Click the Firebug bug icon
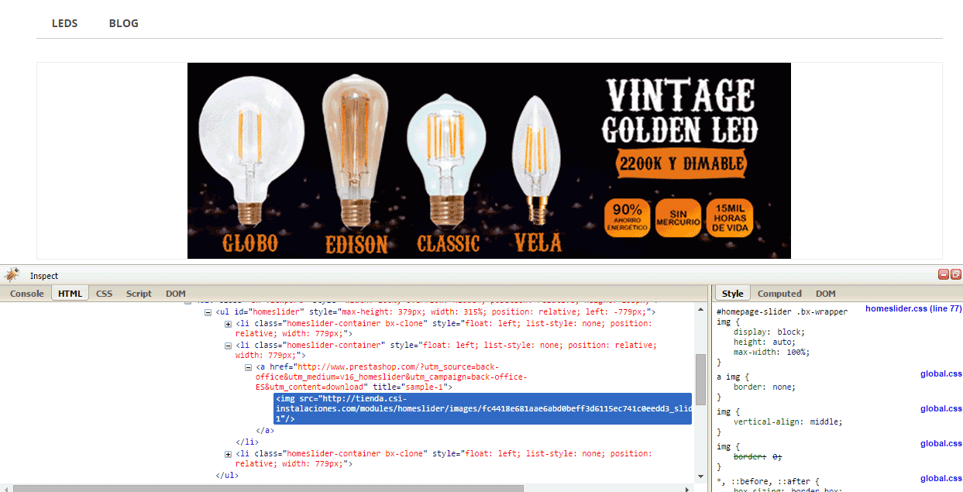 click(x=12, y=275)
